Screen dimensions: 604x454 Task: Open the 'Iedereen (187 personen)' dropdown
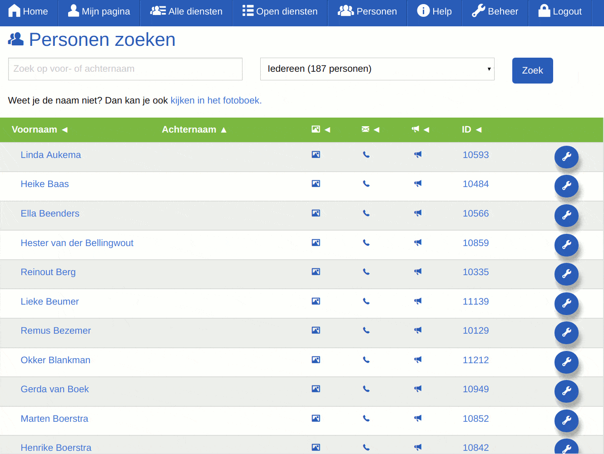pyautogui.click(x=377, y=69)
